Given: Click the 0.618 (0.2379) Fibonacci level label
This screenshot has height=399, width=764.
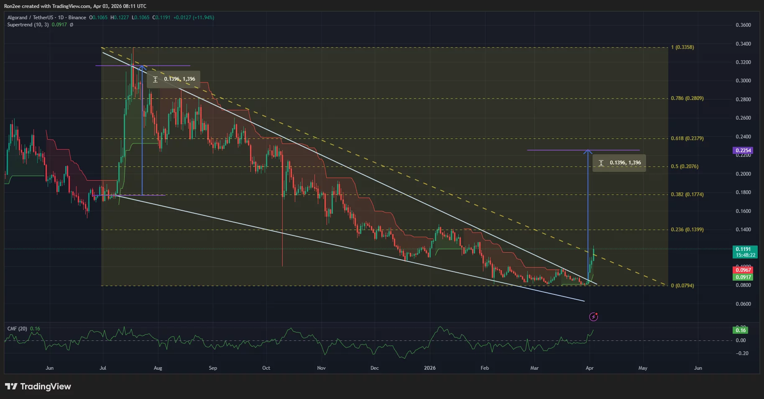Looking at the screenshot, I should tap(686, 138).
